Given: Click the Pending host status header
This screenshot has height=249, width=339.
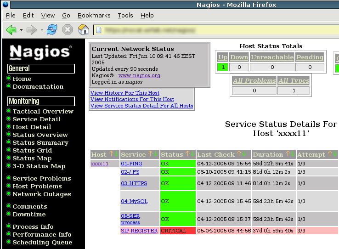Looking at the screenshot, I should (310, 57).
